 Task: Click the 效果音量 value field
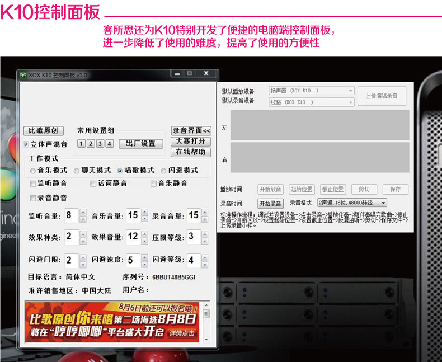click(133, 237)
